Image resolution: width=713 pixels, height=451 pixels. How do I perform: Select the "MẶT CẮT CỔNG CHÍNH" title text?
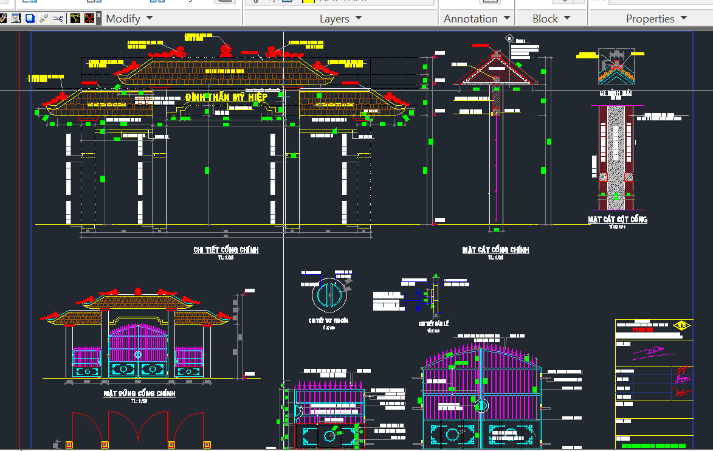495,250
